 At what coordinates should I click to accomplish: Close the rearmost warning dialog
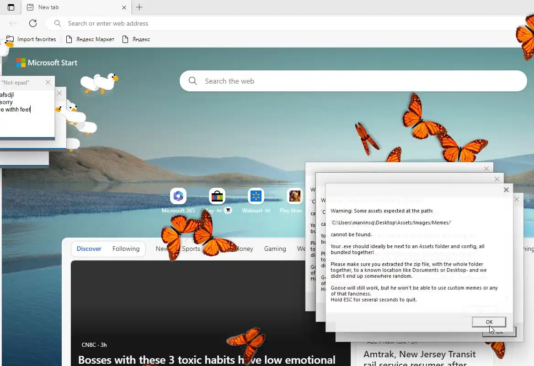(486, 169)
